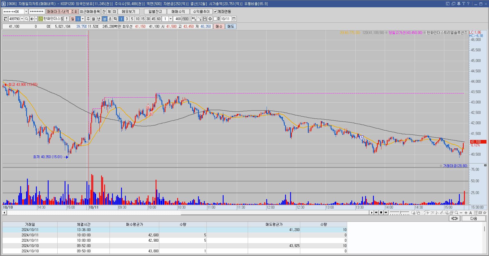Select the 30 minute interval tab
This screenshot has width=489, height=256.
(148, 19)
